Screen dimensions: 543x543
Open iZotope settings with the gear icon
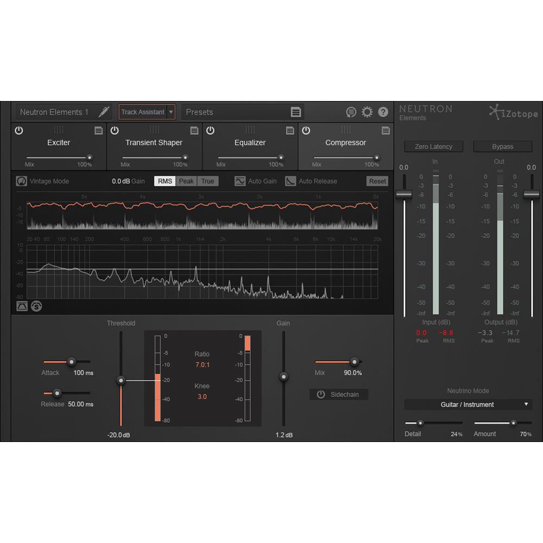(x=367, y=112)
